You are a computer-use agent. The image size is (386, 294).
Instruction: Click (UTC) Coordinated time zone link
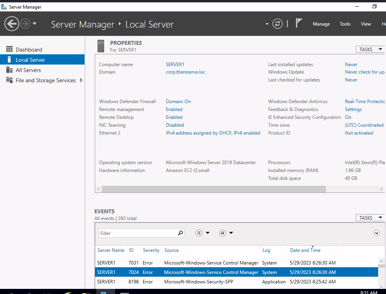pos(364,125)
